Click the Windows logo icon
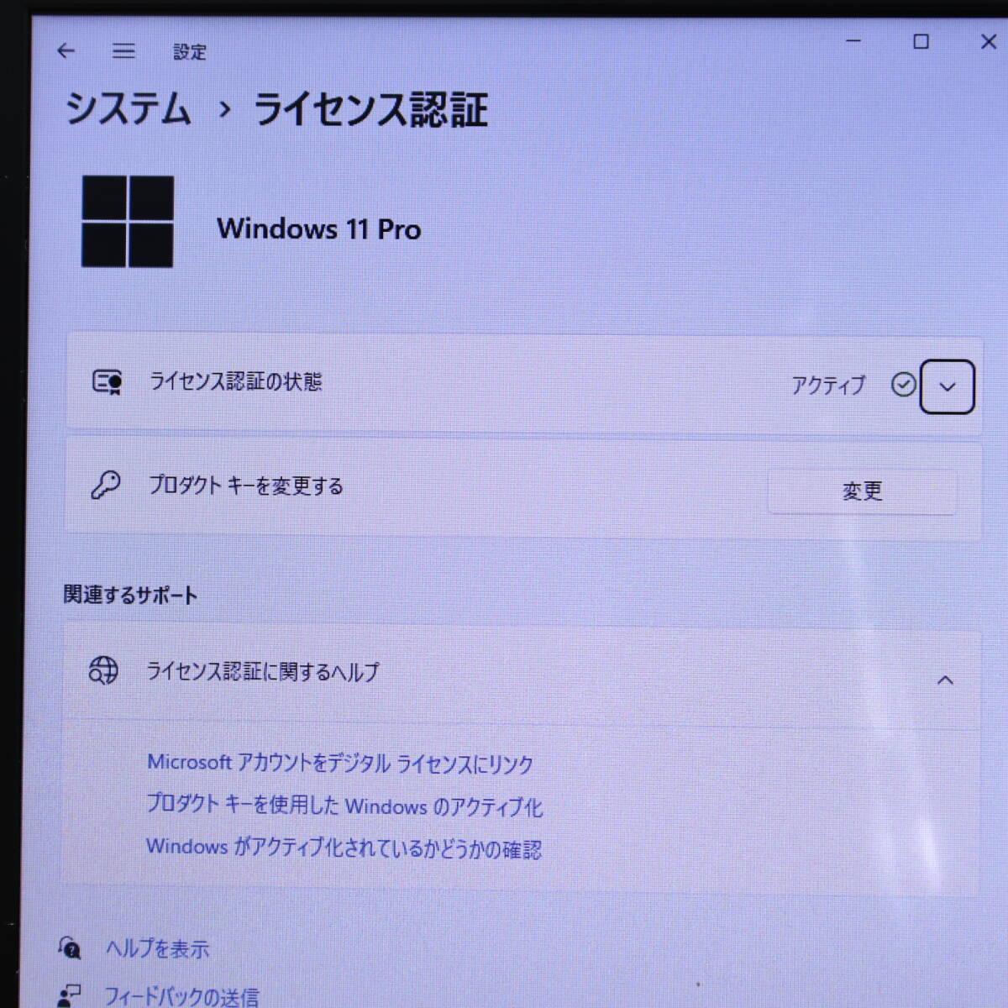 click(128, 222)
